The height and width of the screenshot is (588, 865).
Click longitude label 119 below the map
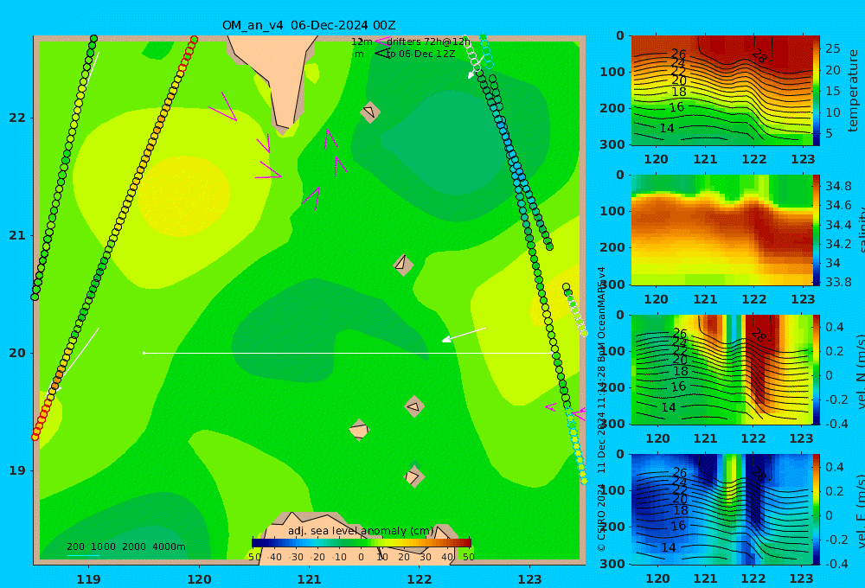(x=89, y=579)
